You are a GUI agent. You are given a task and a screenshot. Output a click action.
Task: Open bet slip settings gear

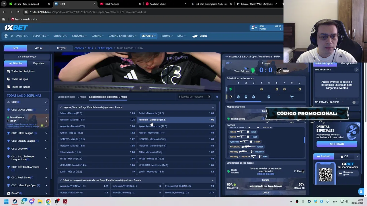click(x=357, y=70)
